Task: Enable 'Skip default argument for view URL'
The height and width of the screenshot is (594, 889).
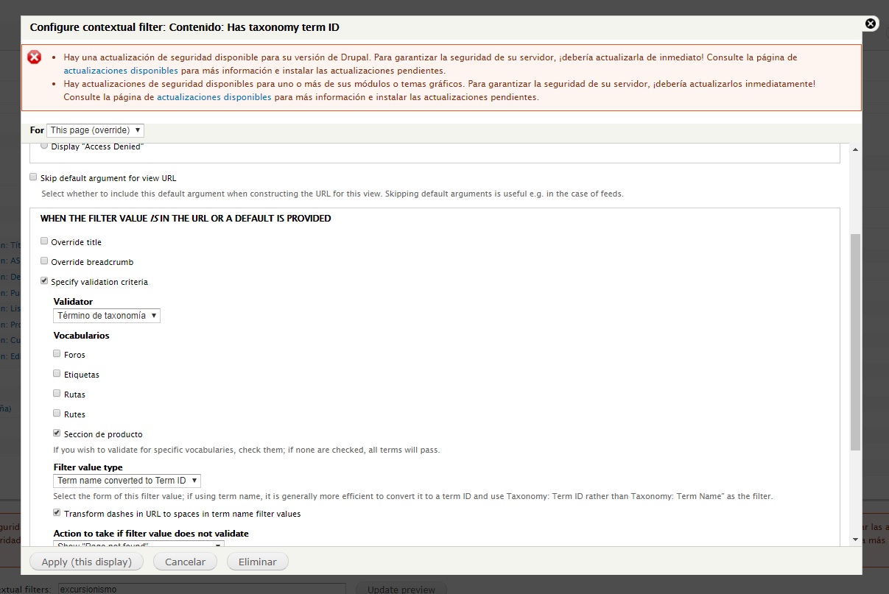Action: 33,177
